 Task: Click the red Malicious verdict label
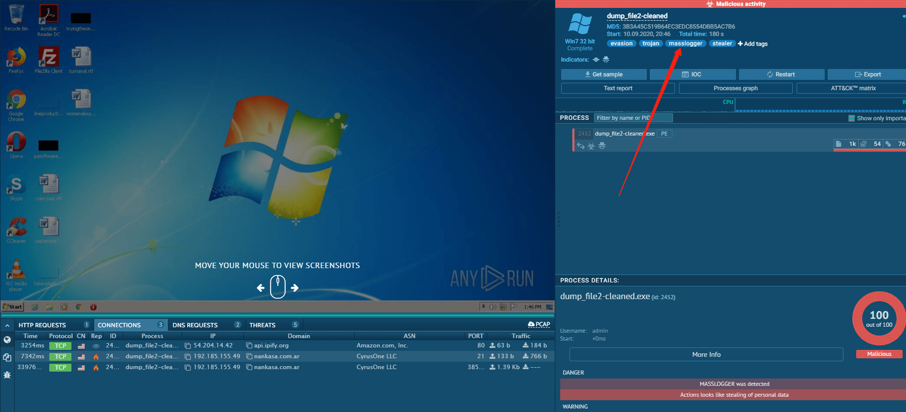coord(879,354)
